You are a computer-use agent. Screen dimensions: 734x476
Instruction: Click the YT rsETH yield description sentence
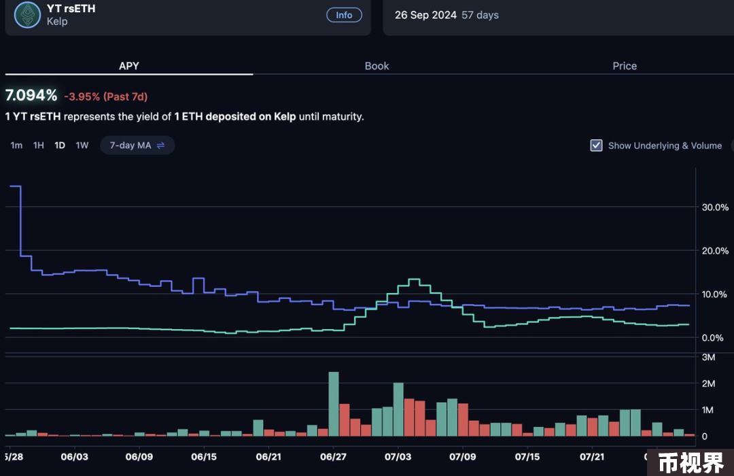(184, 117)
